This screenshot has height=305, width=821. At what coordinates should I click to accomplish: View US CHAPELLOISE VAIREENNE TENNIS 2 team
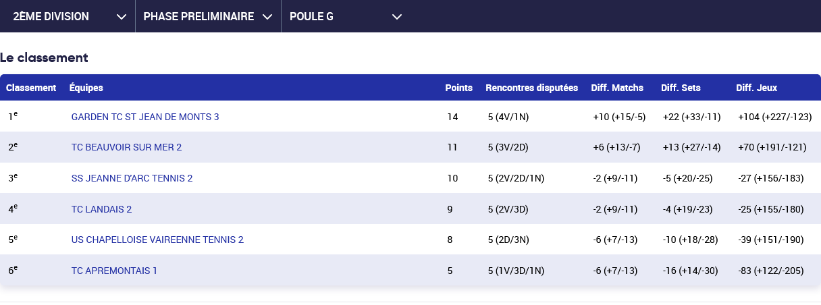click(157, 240)
